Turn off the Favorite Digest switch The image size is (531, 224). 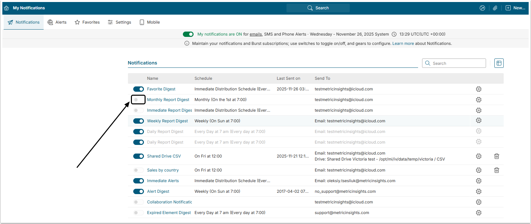pos(138,89)
